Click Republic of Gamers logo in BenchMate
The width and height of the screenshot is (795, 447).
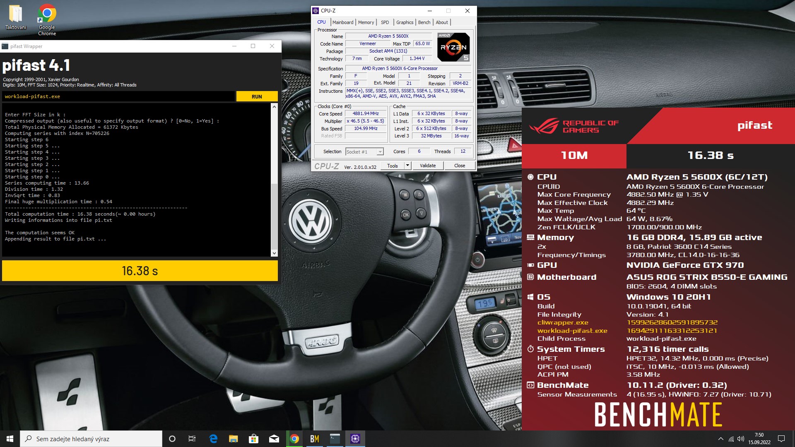tap(574, 126)
